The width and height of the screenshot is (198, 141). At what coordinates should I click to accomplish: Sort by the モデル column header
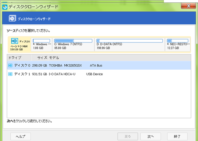pos(119,58)
